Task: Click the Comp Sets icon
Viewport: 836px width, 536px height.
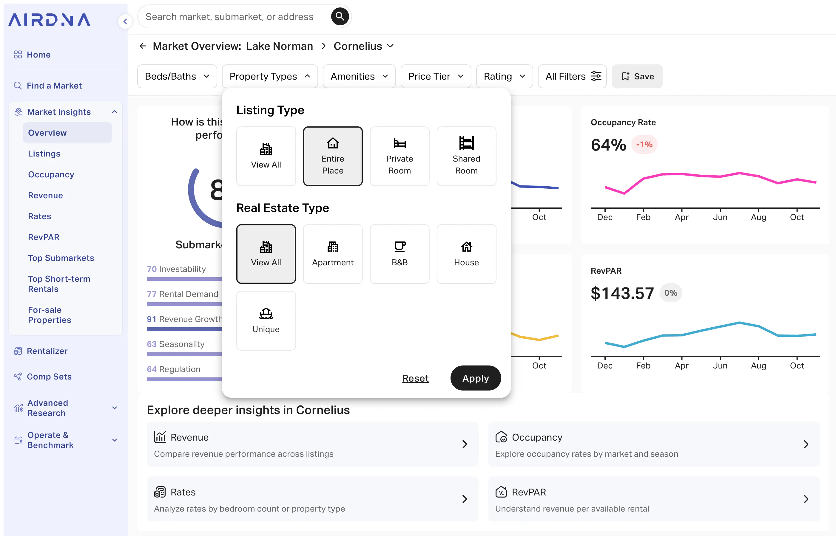Action: click(18, 377)
